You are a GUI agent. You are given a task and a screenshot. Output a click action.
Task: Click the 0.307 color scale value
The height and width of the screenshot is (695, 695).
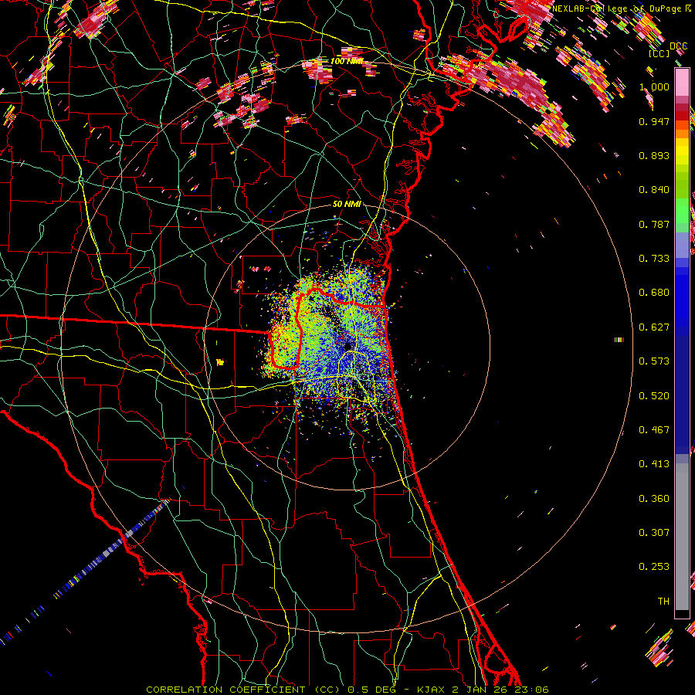[654, 533]
